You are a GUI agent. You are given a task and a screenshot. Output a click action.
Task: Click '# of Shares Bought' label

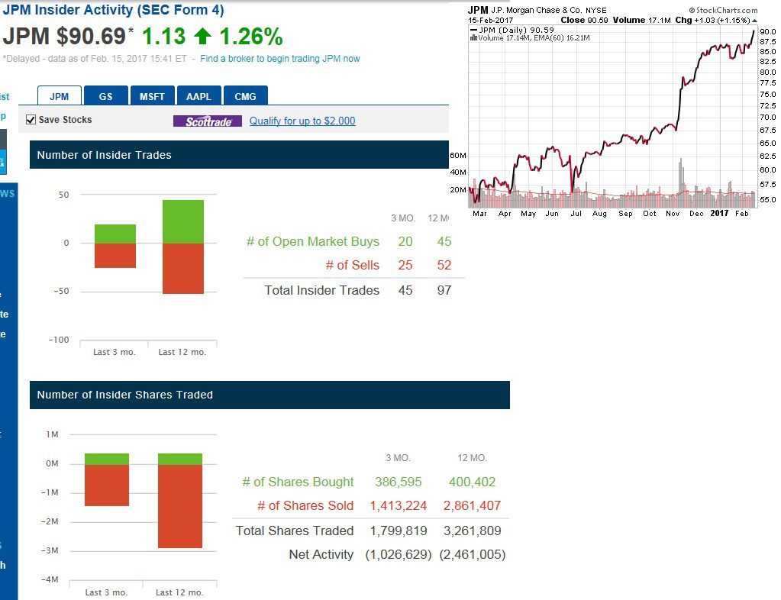pyautogui.click(x=298, y=482)
